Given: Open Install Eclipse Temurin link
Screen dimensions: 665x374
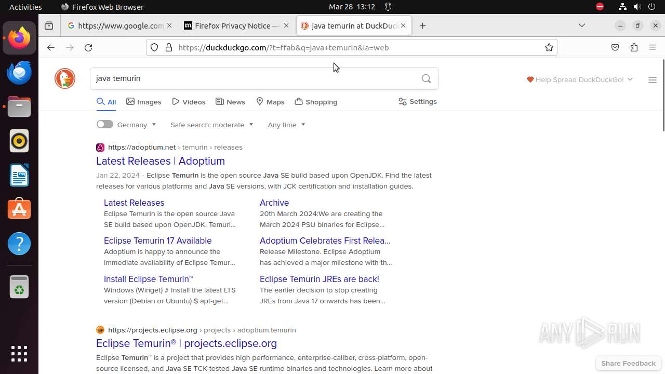Looking at the screenshot, I should [x=149, y=279].
